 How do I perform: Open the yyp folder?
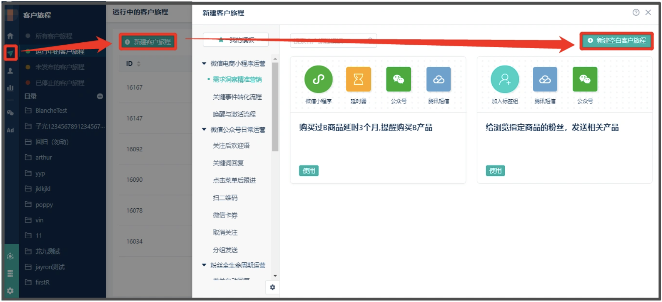pos(40,173)
